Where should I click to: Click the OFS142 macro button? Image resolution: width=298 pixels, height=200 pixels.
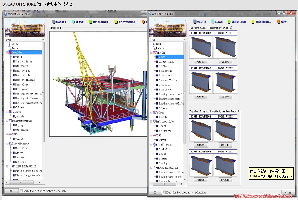click(225, 180)
